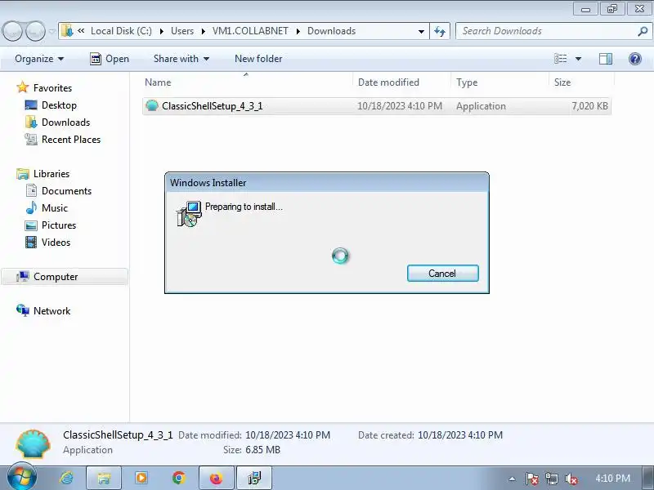This screenshot has width=654, height=490.
Task: Click Action Center flag icon
Action: [531, 479]
